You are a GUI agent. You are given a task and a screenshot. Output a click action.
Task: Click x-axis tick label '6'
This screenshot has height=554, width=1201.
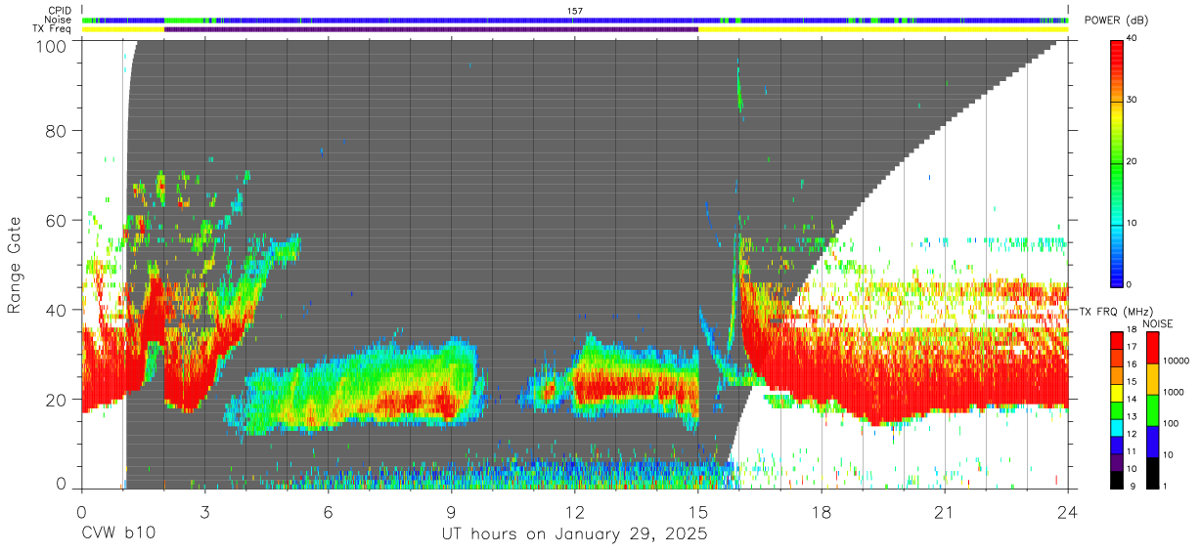tap(328, 513)
